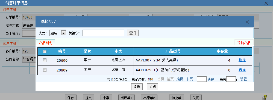273x100 pixels.
Task: Click the 出库单1 button
Action: coord(127,97)
